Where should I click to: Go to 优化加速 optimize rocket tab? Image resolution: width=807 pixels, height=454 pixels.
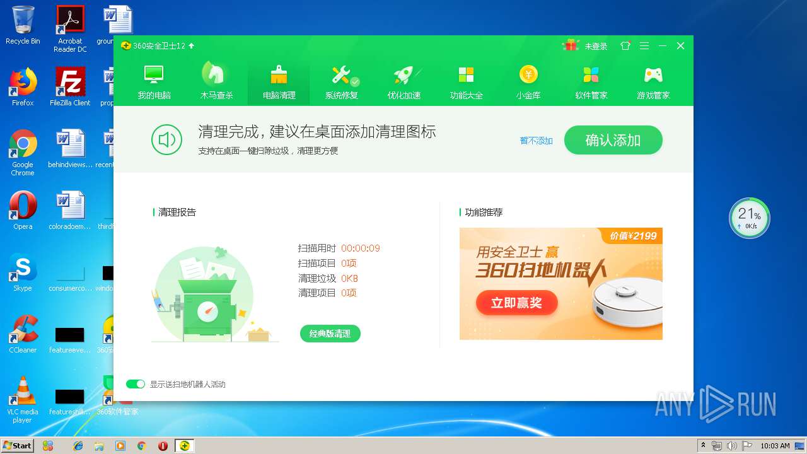pos(403,81)
